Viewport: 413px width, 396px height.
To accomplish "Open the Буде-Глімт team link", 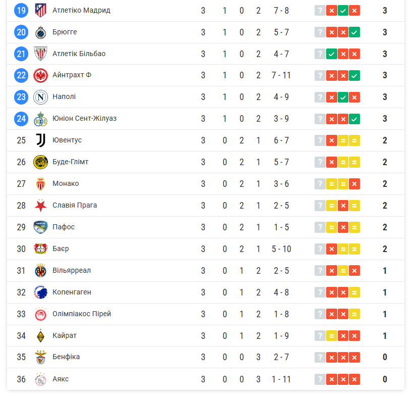I will pos(70,162).
